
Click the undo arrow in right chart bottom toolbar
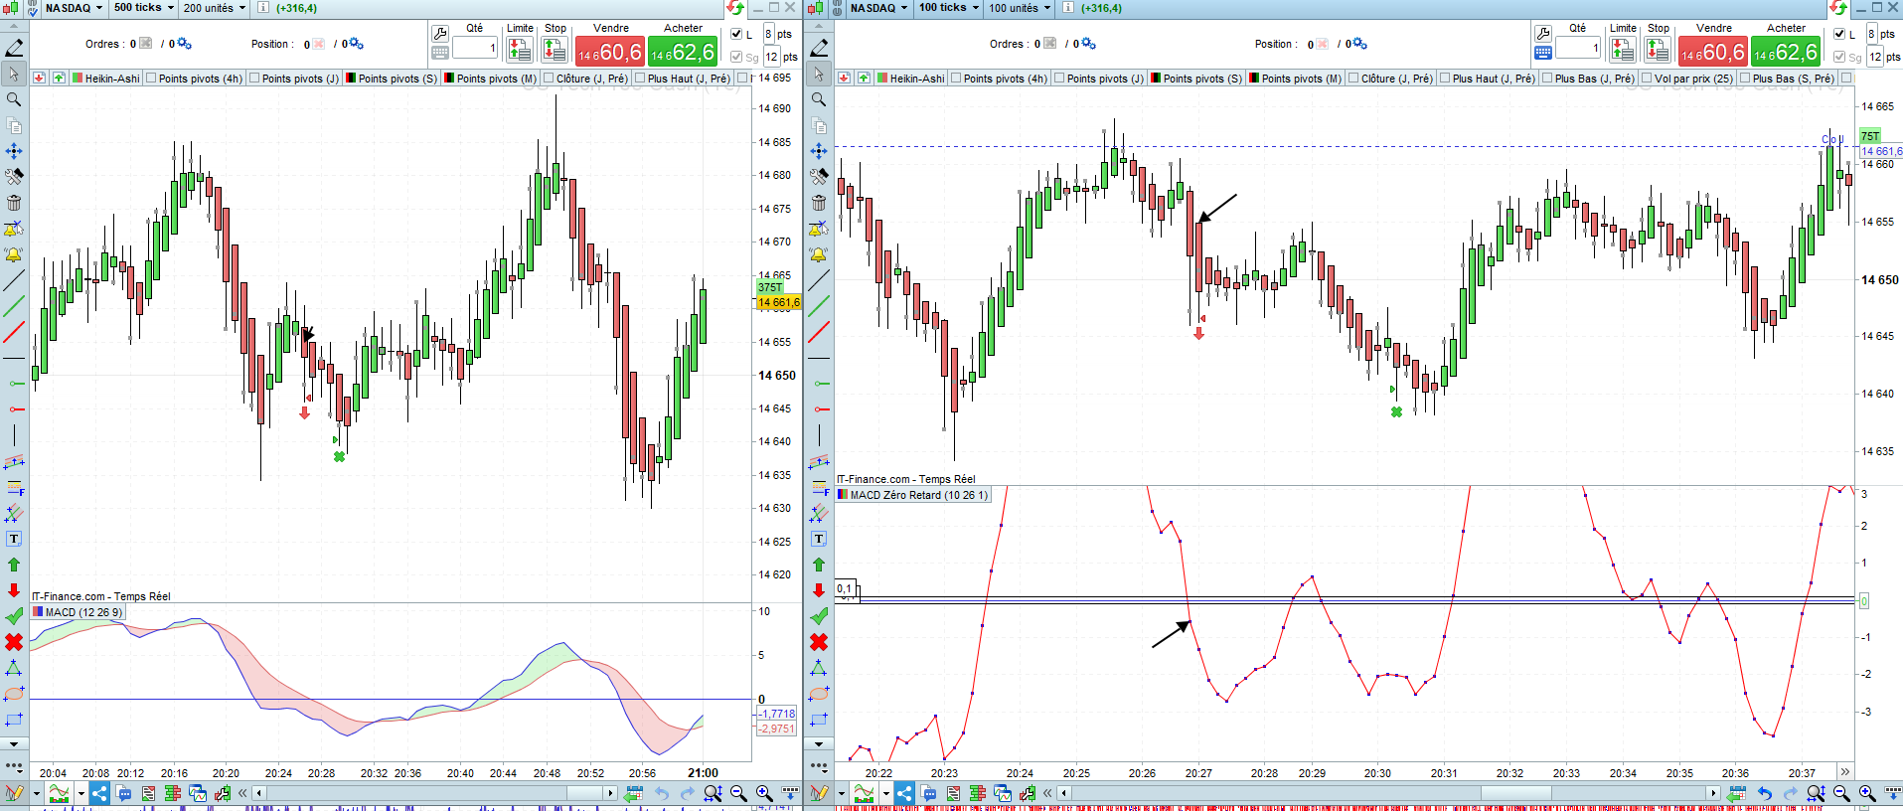(1765, 793)
